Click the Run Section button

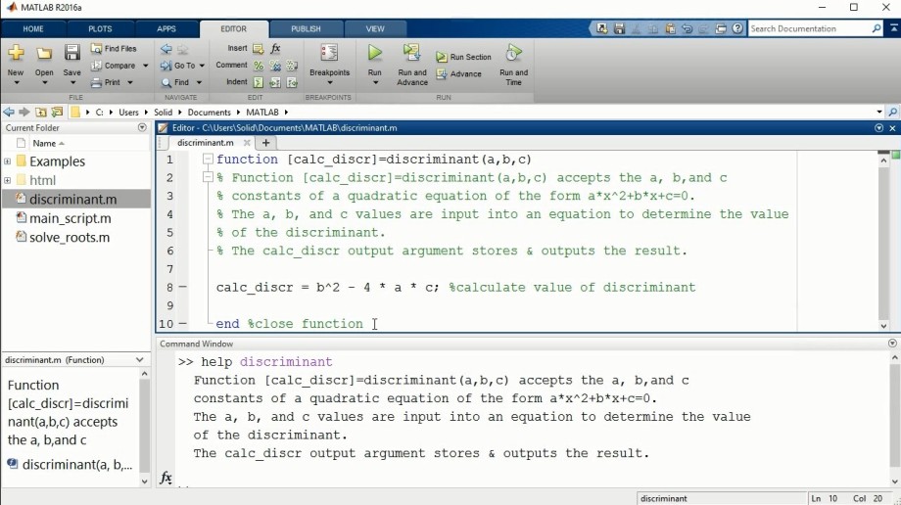coord(464,57)
